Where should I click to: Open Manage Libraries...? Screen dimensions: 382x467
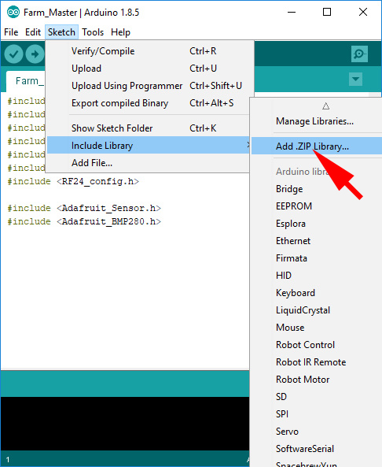point(317,121)
